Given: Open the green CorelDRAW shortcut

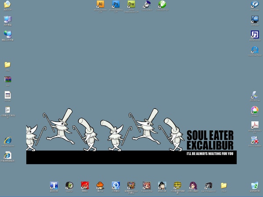Looking at the screenshot, I should pyautogui.click(x=162, y=4).
